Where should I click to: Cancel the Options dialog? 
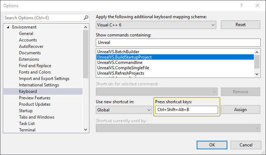(246, 145)
